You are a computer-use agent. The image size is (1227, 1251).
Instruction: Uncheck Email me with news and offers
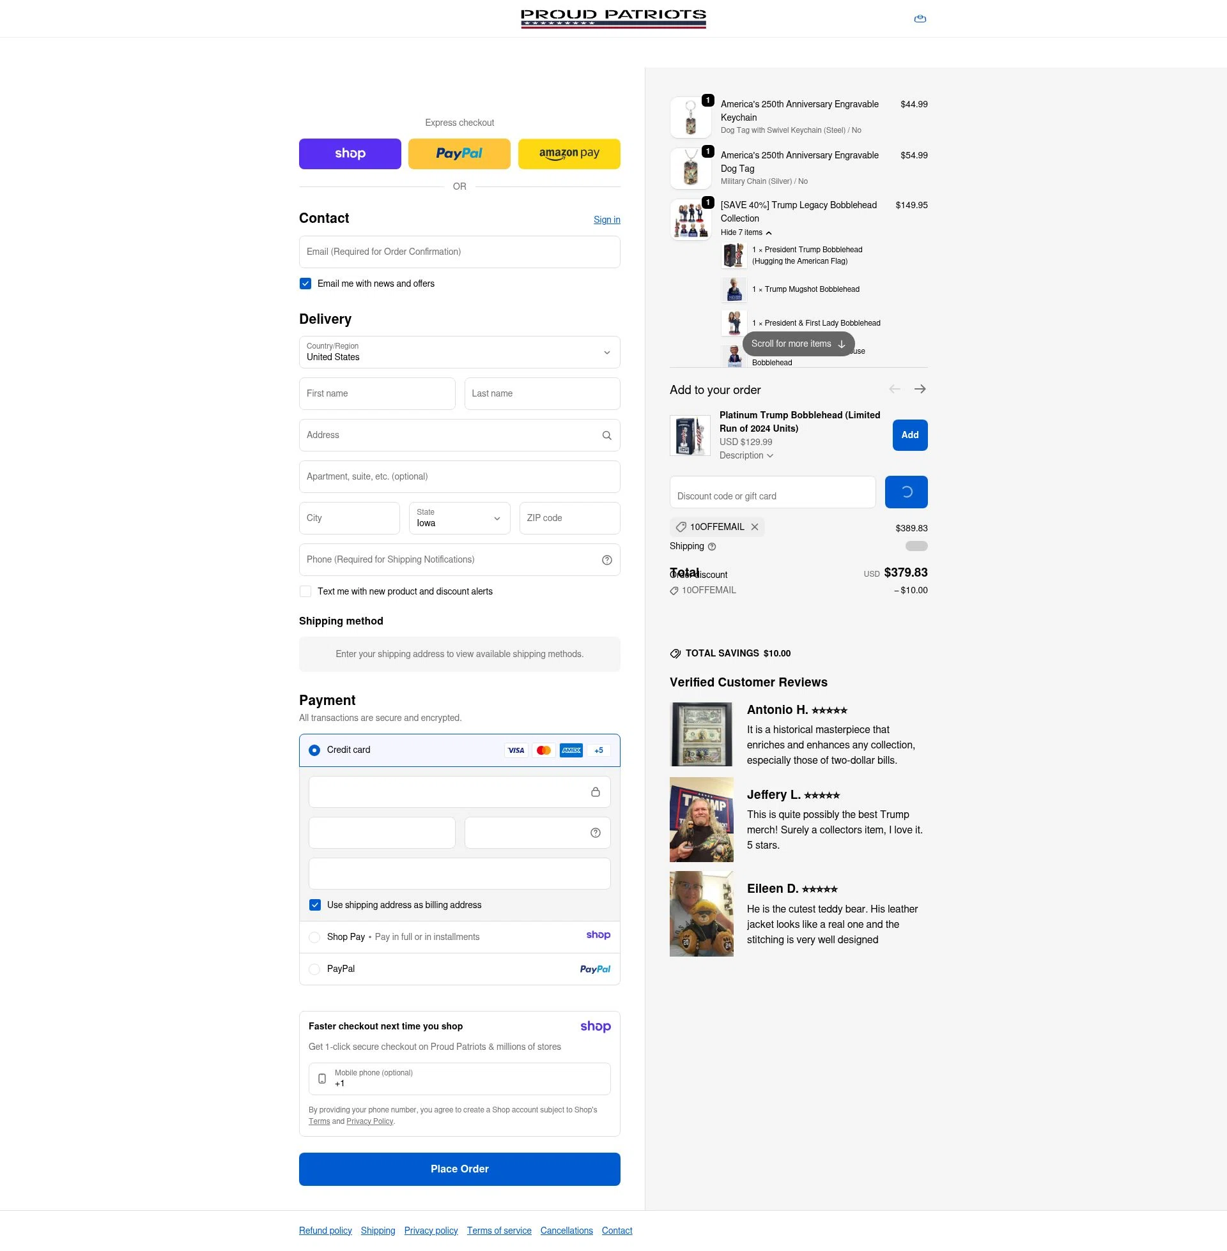(305, 284)
